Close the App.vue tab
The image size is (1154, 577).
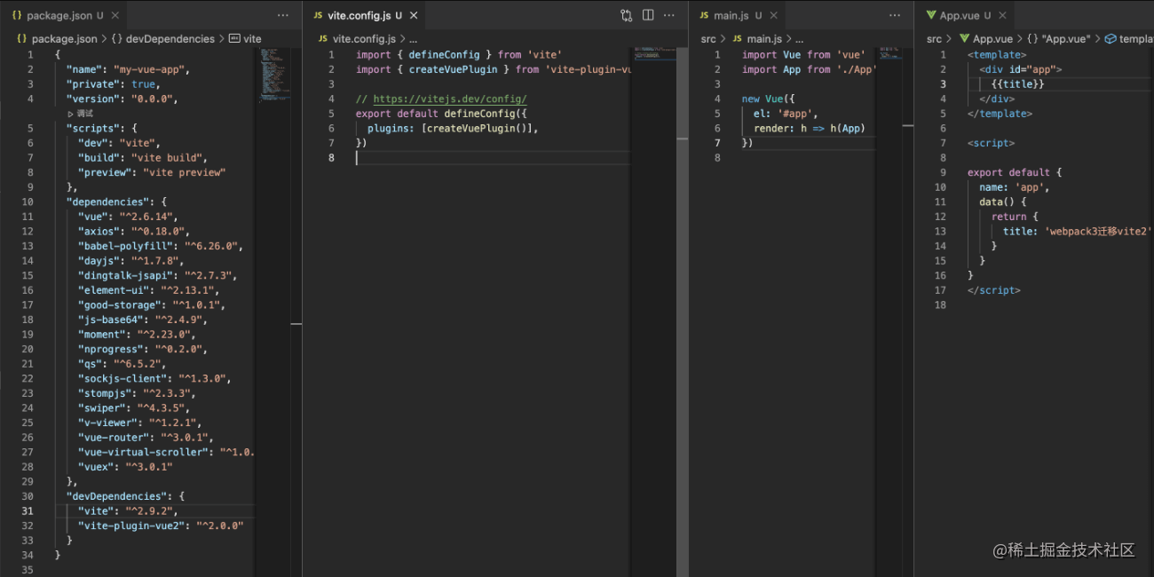point(1002,16)
